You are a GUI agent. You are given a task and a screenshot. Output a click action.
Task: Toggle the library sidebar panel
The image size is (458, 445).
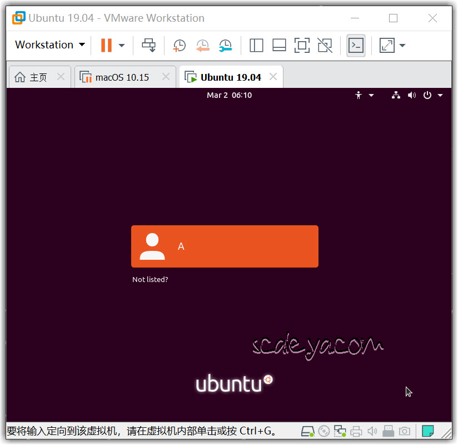(256, 45)
